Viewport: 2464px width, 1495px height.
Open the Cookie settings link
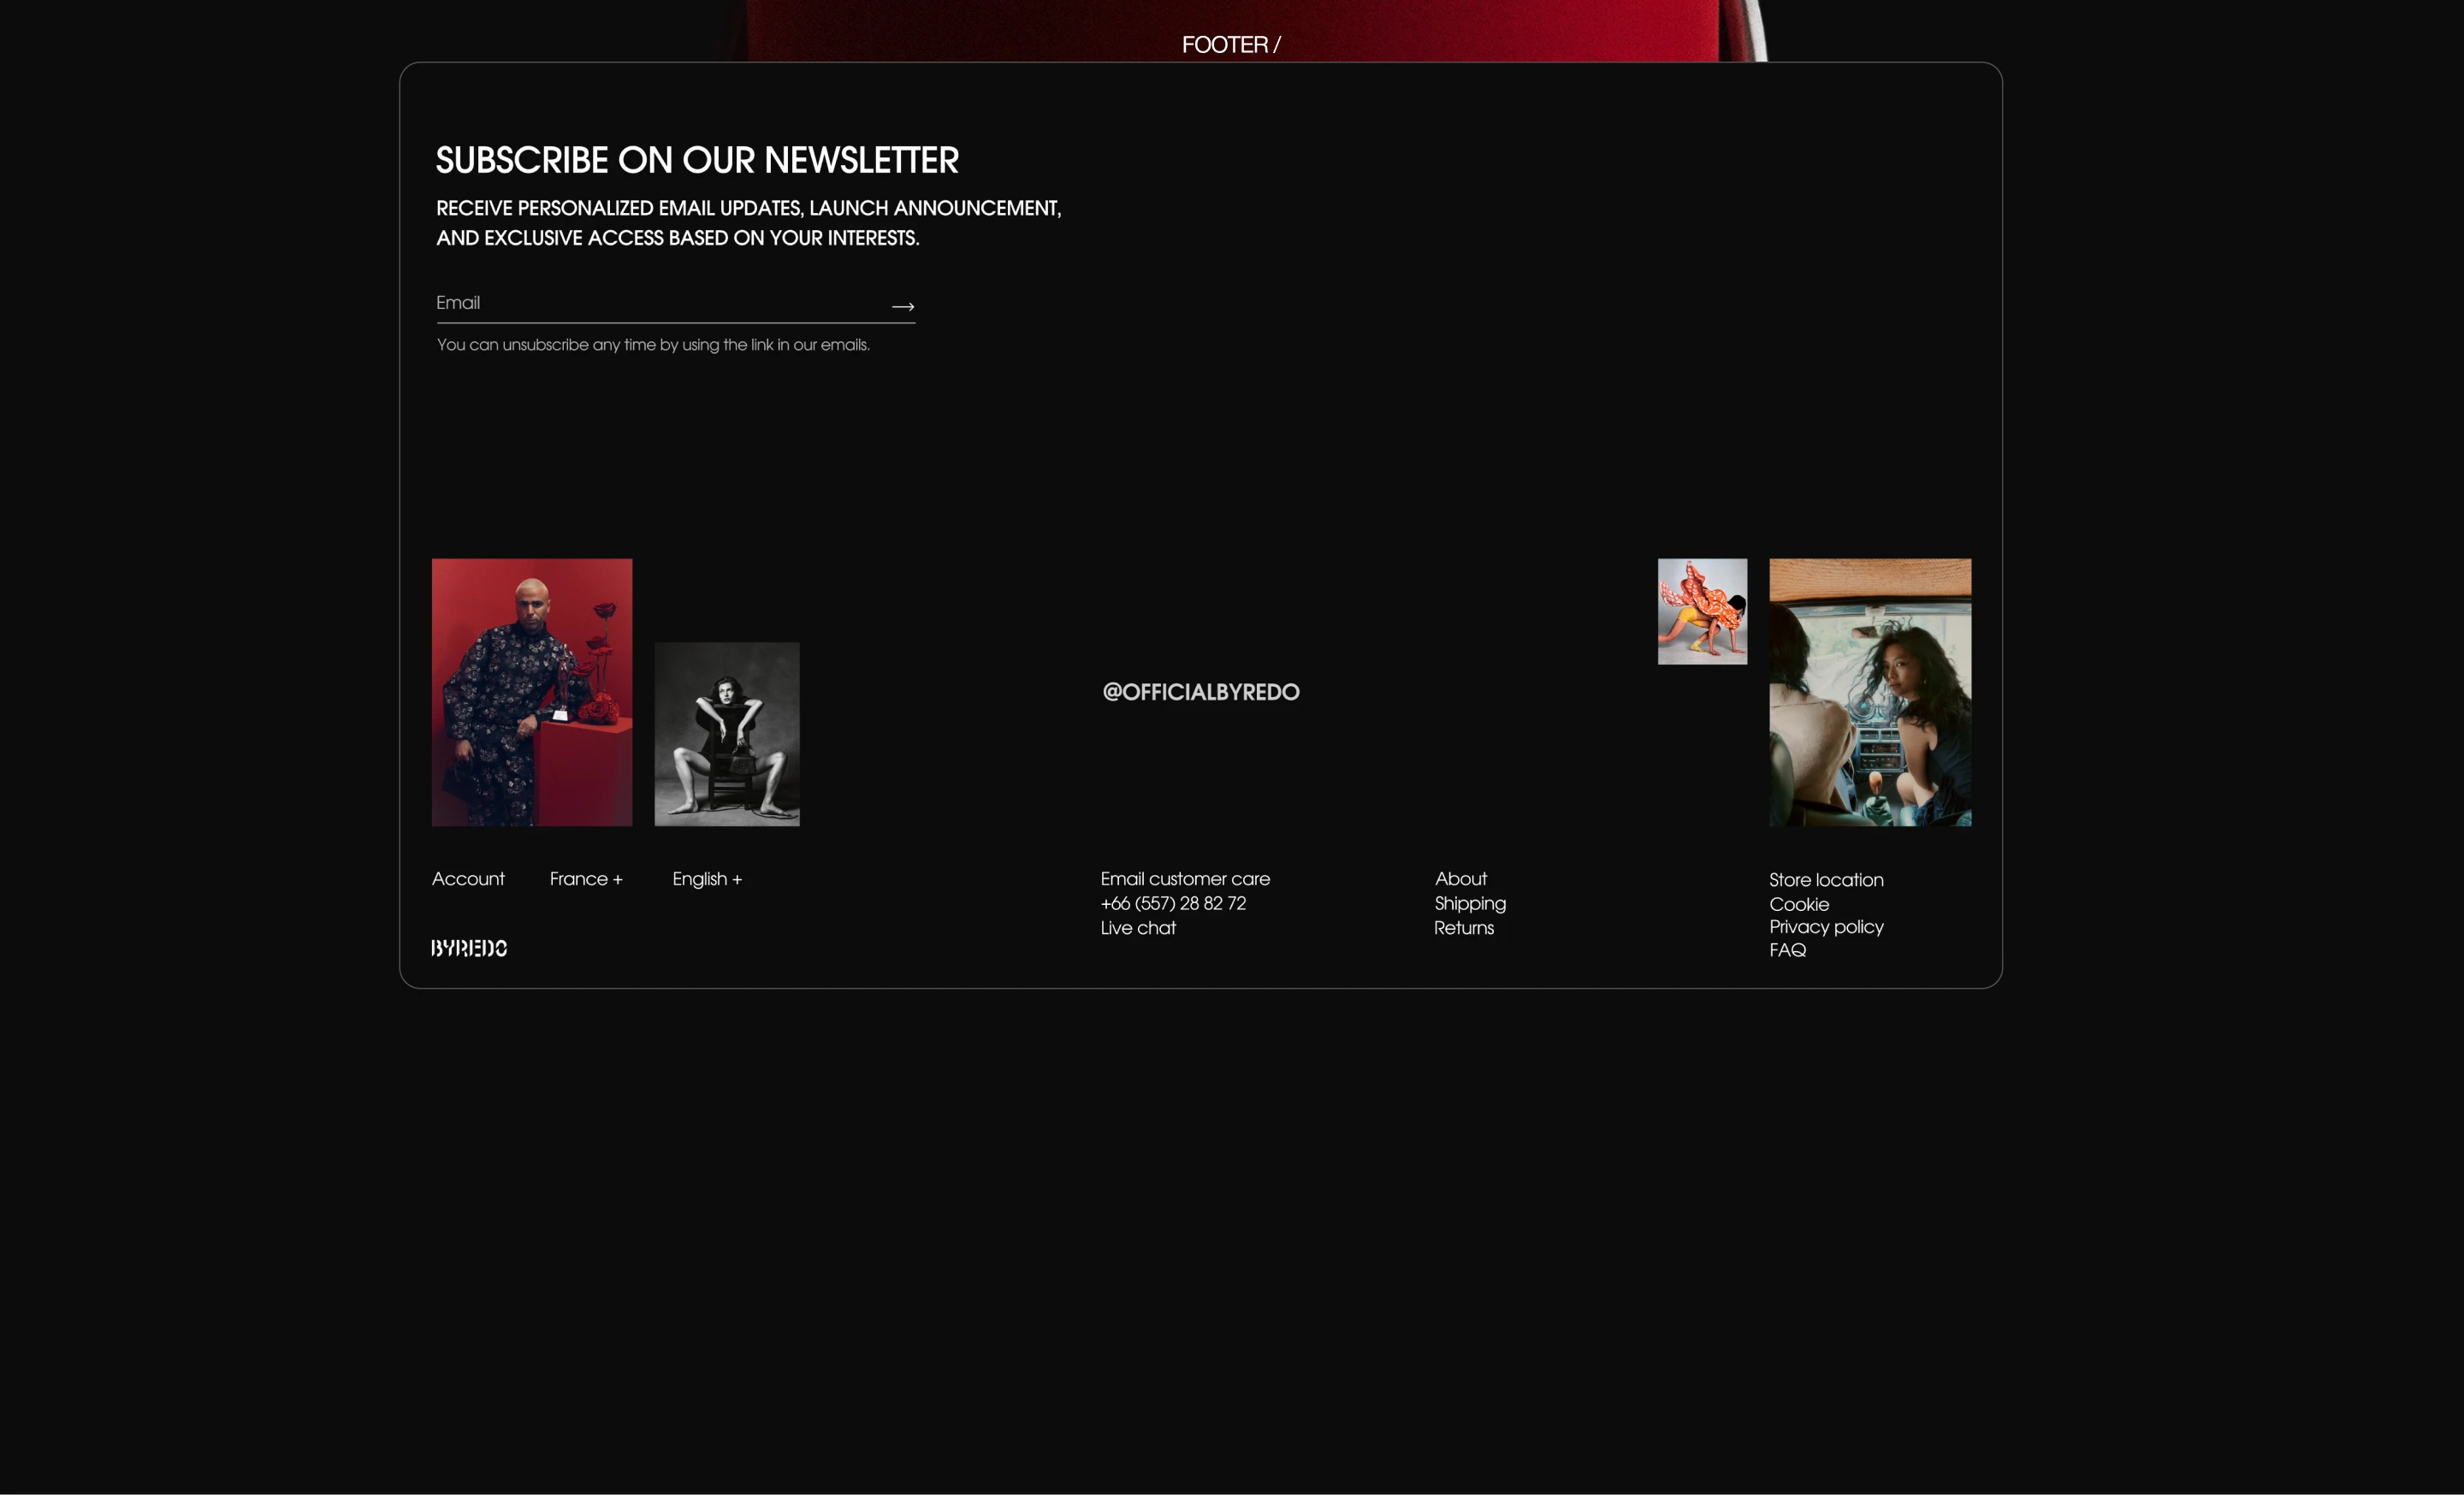click(x=1798, y=904)
